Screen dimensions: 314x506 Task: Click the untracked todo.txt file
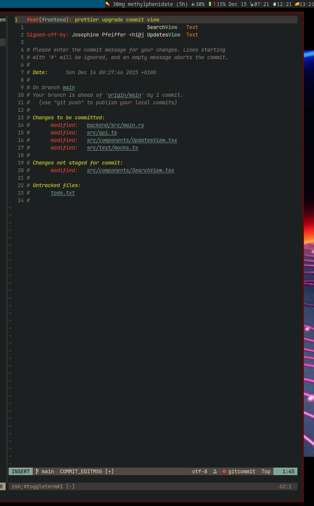click(63, 193)
